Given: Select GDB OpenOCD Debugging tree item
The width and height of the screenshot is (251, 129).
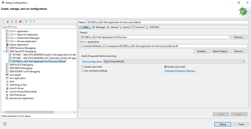Looking at the screenshot, I should coord(23,51).
